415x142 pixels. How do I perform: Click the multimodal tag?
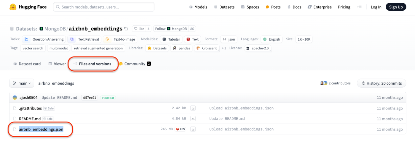(x=58, y=48)
